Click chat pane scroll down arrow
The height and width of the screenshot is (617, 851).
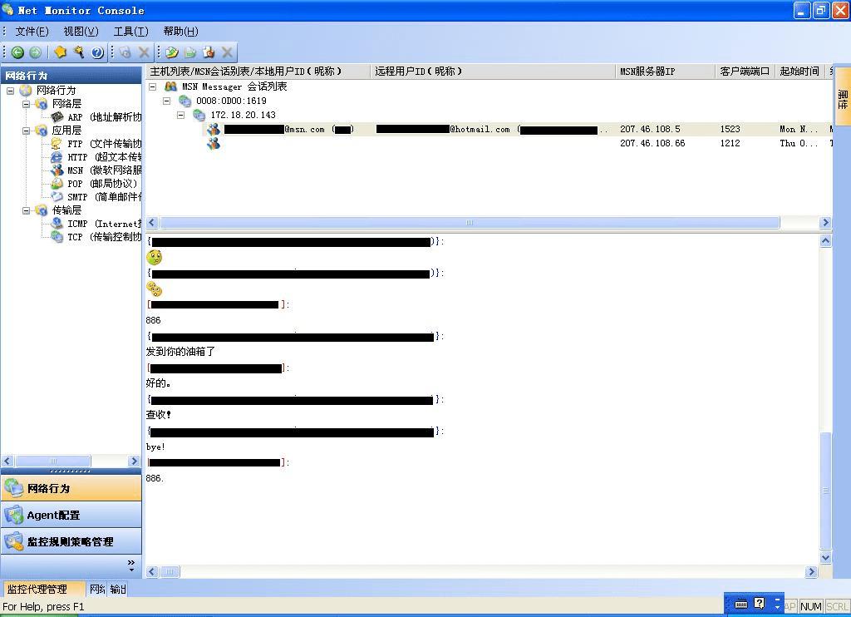coord(825,557)
